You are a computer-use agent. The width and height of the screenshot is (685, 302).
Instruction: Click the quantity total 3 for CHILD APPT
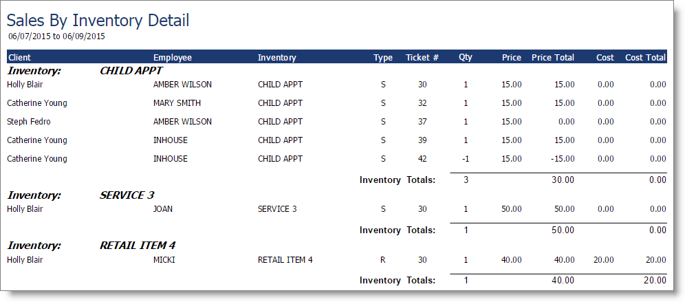tap(466, 180)
